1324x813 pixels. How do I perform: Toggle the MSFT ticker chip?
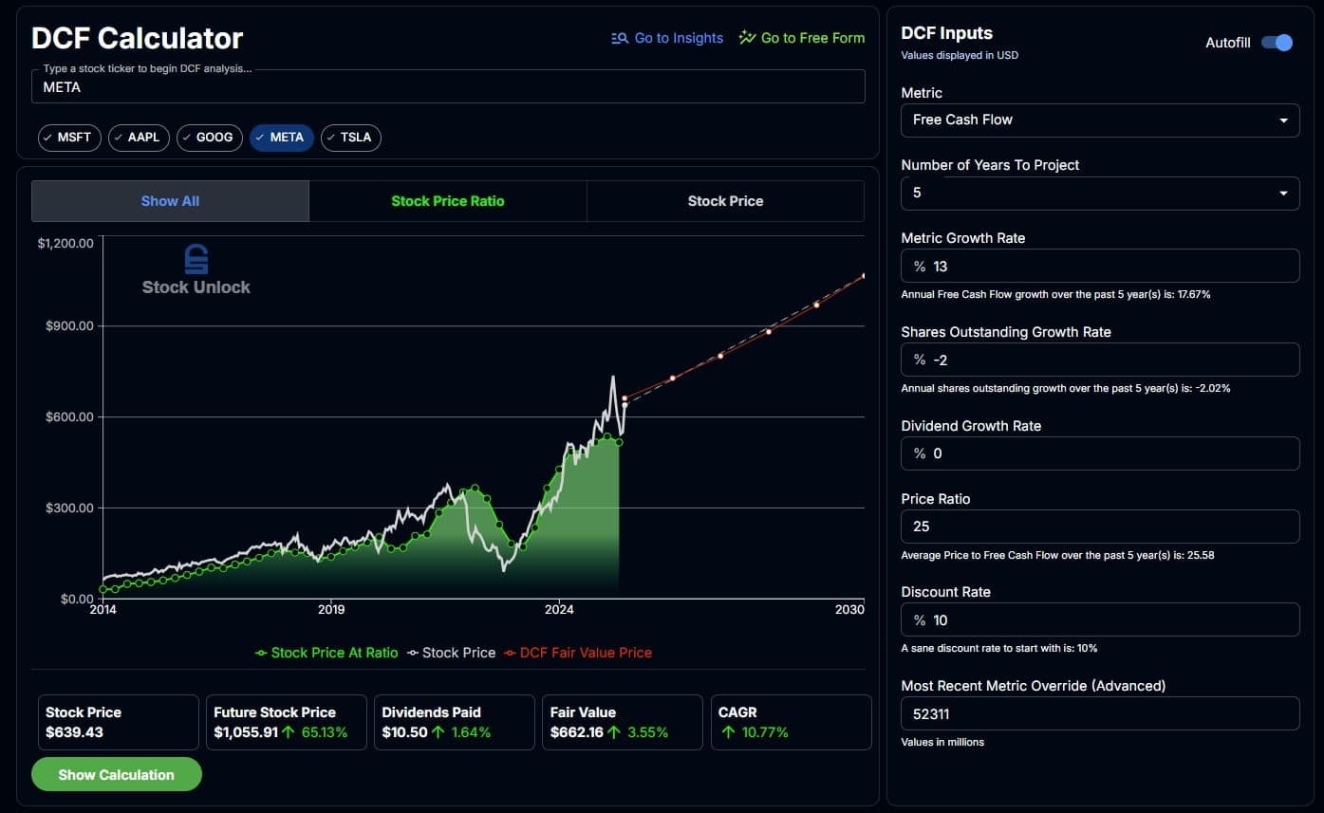click(x=69, y=138)
